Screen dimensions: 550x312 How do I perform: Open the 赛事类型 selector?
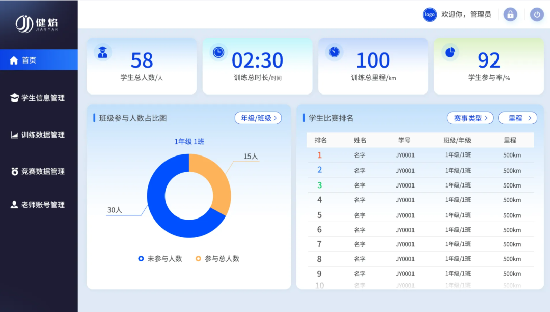tap(470, 118)
